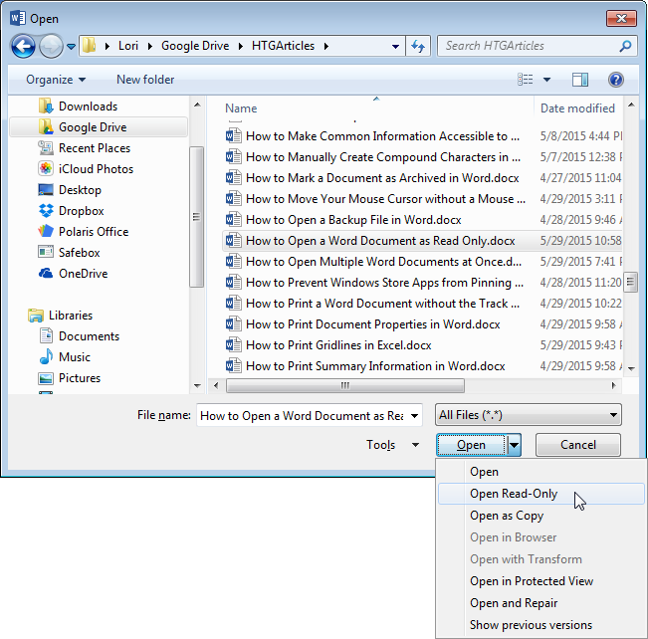The height and width of the screenshot is (639, 648).
Task: Open the All Files type dropdown
Action: click(x=529, y=416)
